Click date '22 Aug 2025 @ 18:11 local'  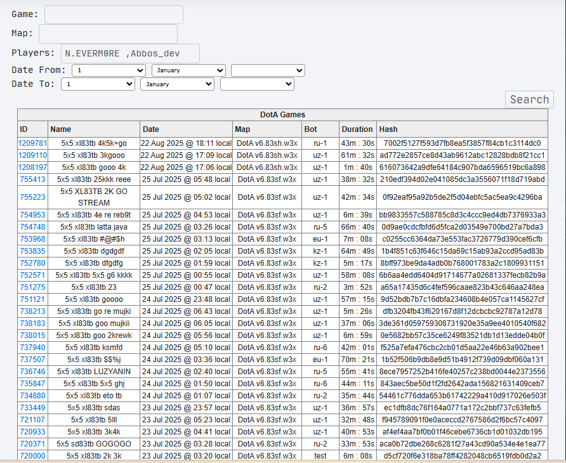[187, 143]
